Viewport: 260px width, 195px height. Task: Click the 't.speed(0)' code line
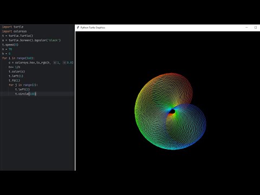[x=10, y=45]
